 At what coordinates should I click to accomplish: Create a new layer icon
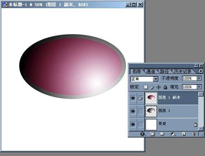(x=184, y=134)
